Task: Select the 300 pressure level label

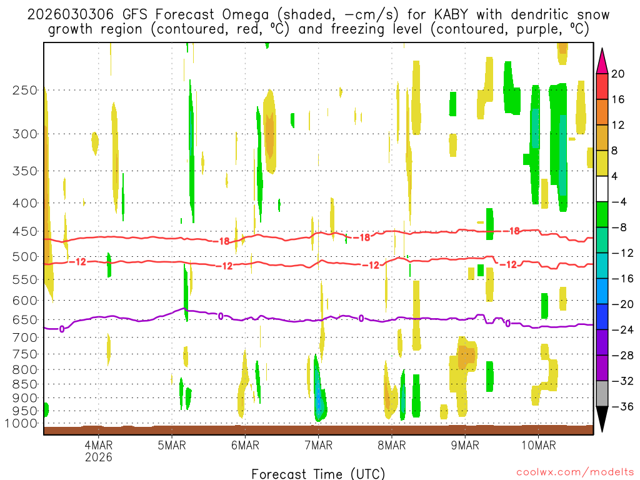Action: (25, 134)
